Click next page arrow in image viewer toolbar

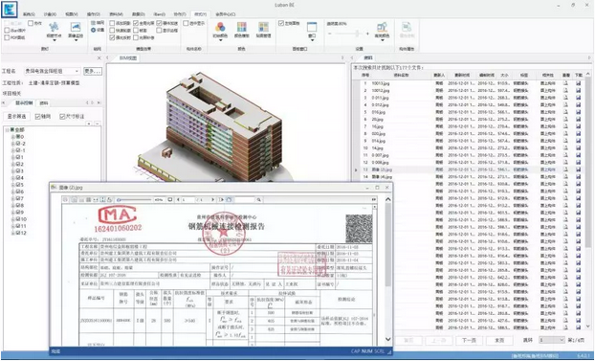click(x=212, y=199)
